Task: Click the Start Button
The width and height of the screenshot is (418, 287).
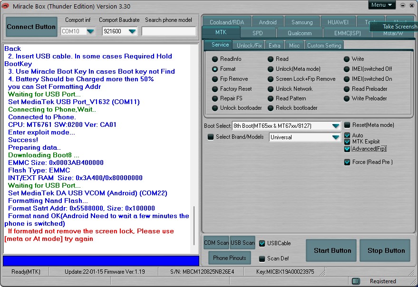Action: [x=331, y=250]
